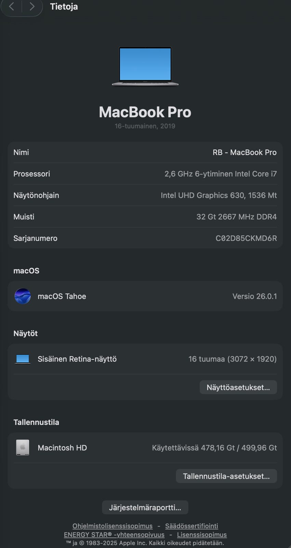
Task: Click the Tietoja window title
Action: click(x=64, y=7)
